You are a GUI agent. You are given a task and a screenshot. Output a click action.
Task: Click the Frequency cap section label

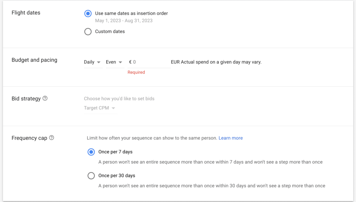click(x=29, y=138)
